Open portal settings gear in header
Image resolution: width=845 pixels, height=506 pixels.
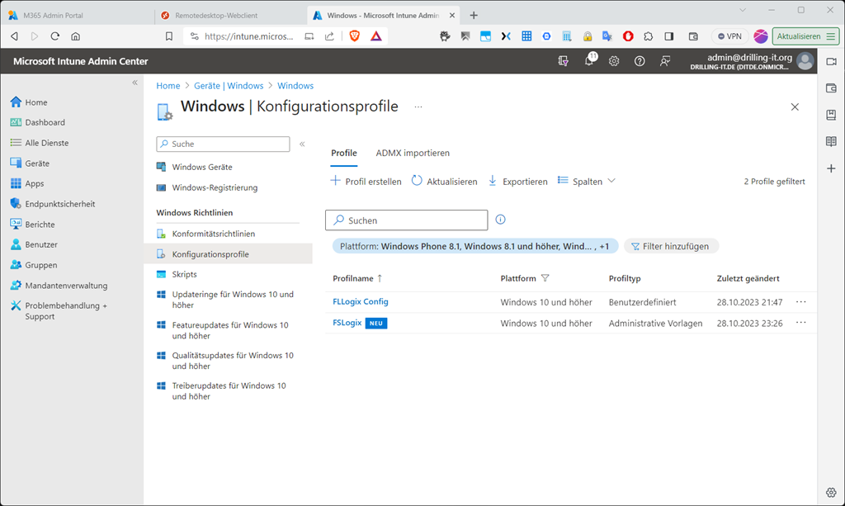point(614,61)
